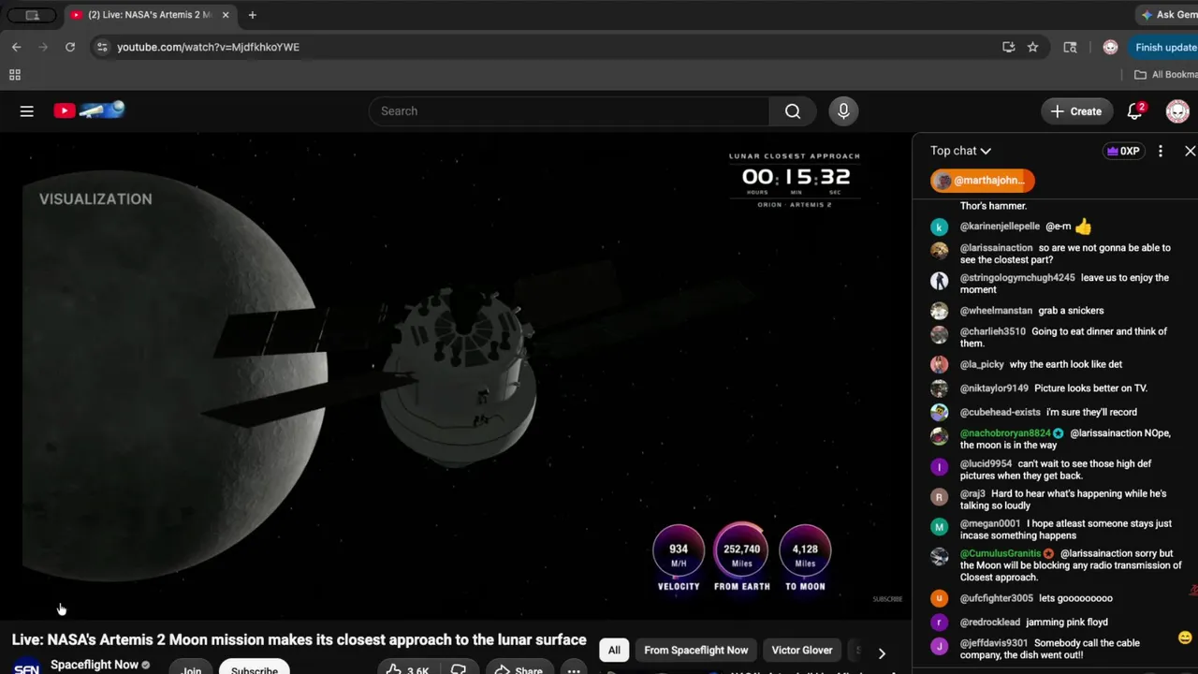1198x674 pixels.
Task: Open live chat more options menu
Action: [x=1161, y=151]
